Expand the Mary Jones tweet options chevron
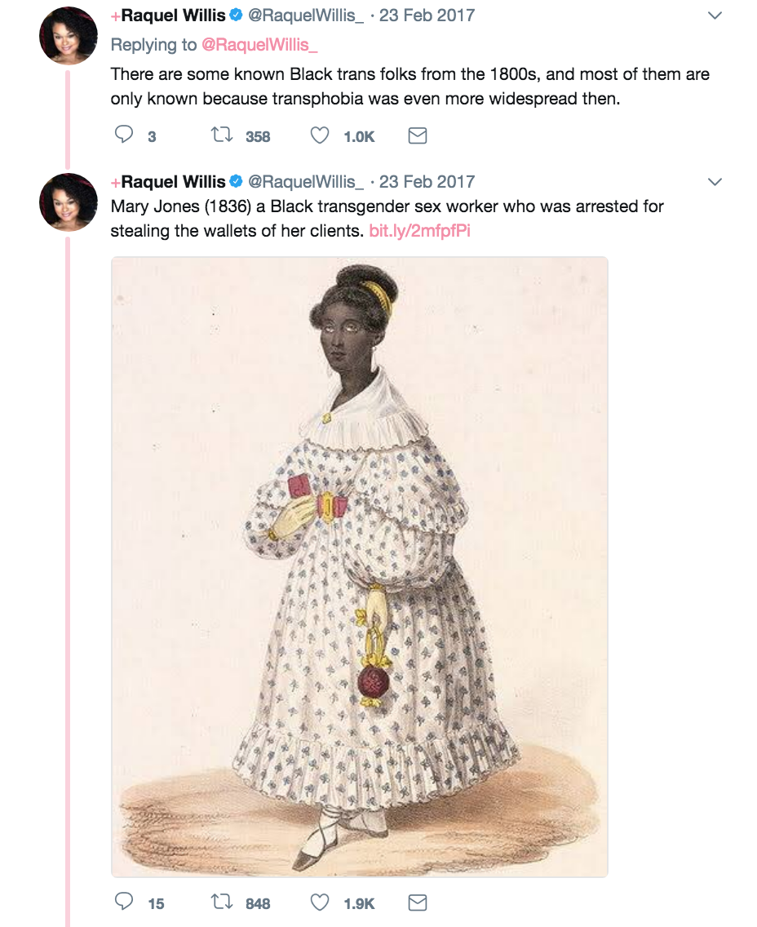 click(x=715, y=182)
